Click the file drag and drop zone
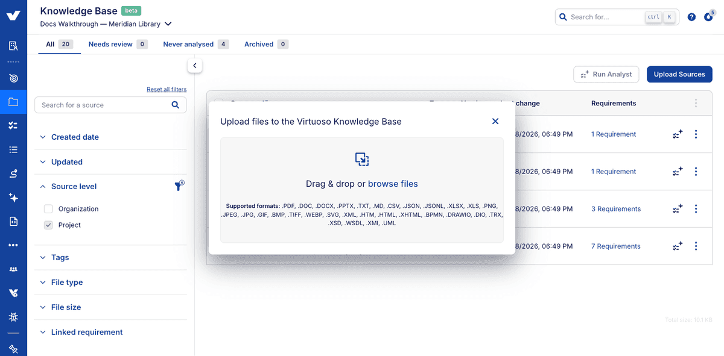 (x=362, y=190)
